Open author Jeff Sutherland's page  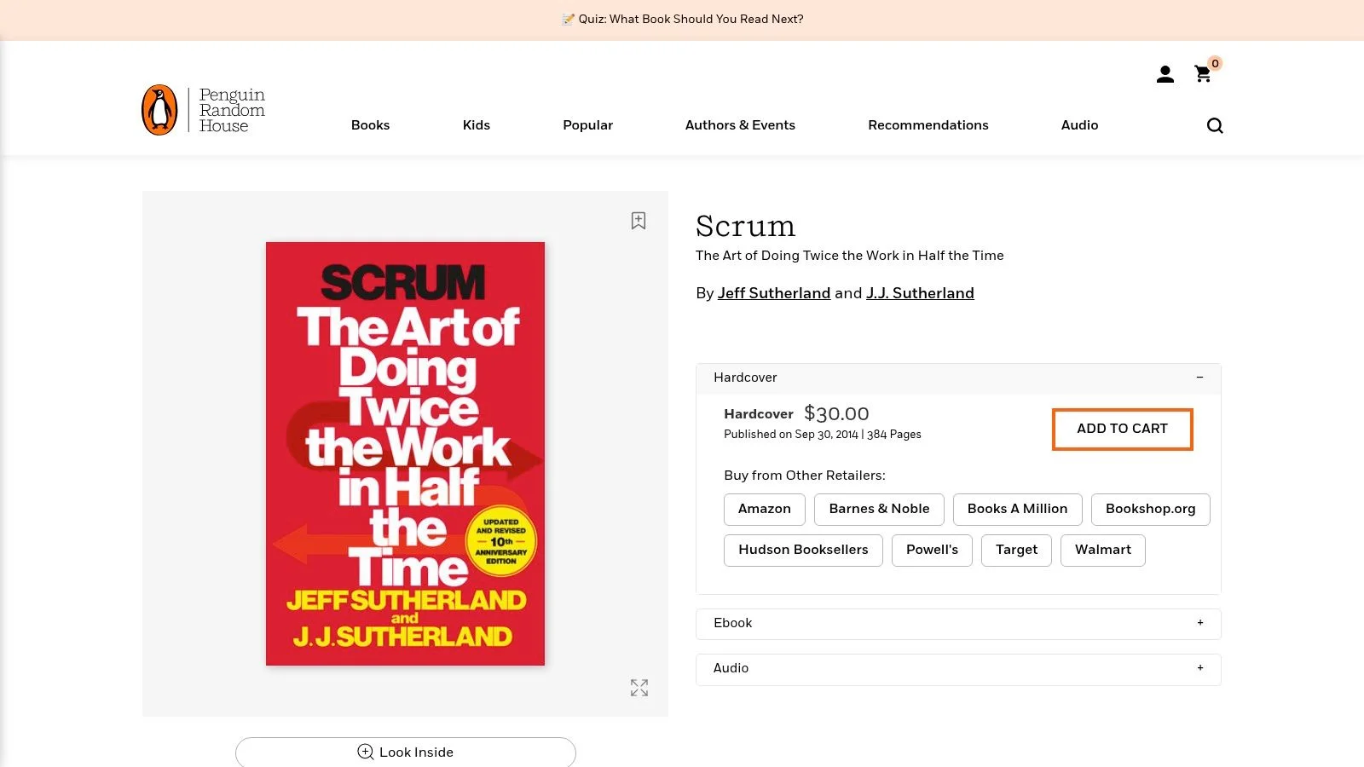pos(774,293)
